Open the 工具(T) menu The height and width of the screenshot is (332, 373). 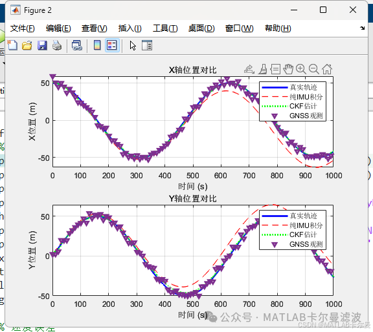coord(165,28)
